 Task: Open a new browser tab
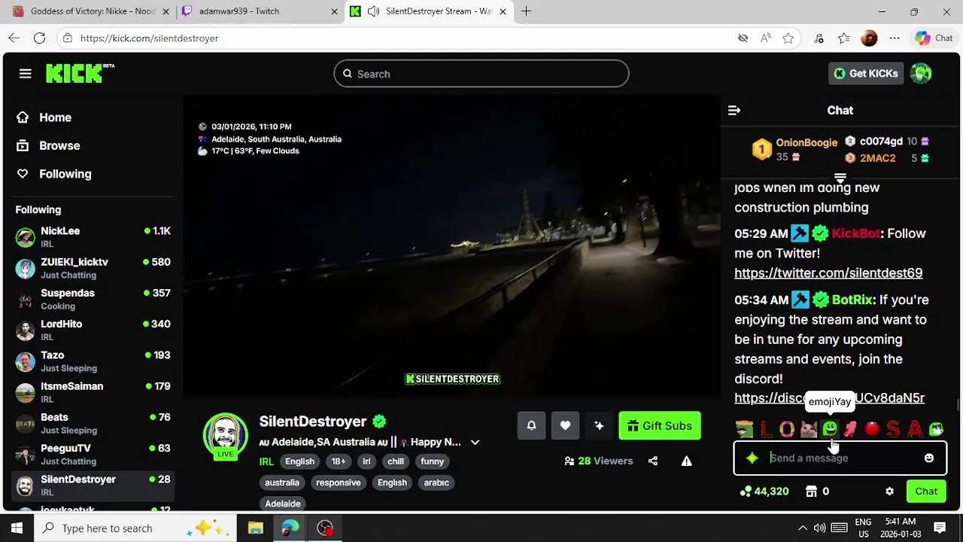click(x=526, y=11)
